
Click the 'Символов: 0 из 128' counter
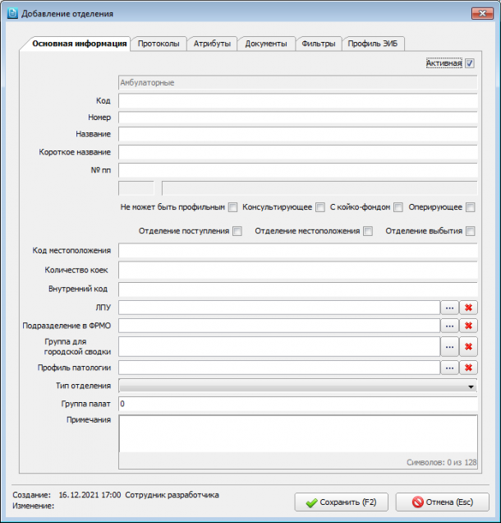pos(441,462)
